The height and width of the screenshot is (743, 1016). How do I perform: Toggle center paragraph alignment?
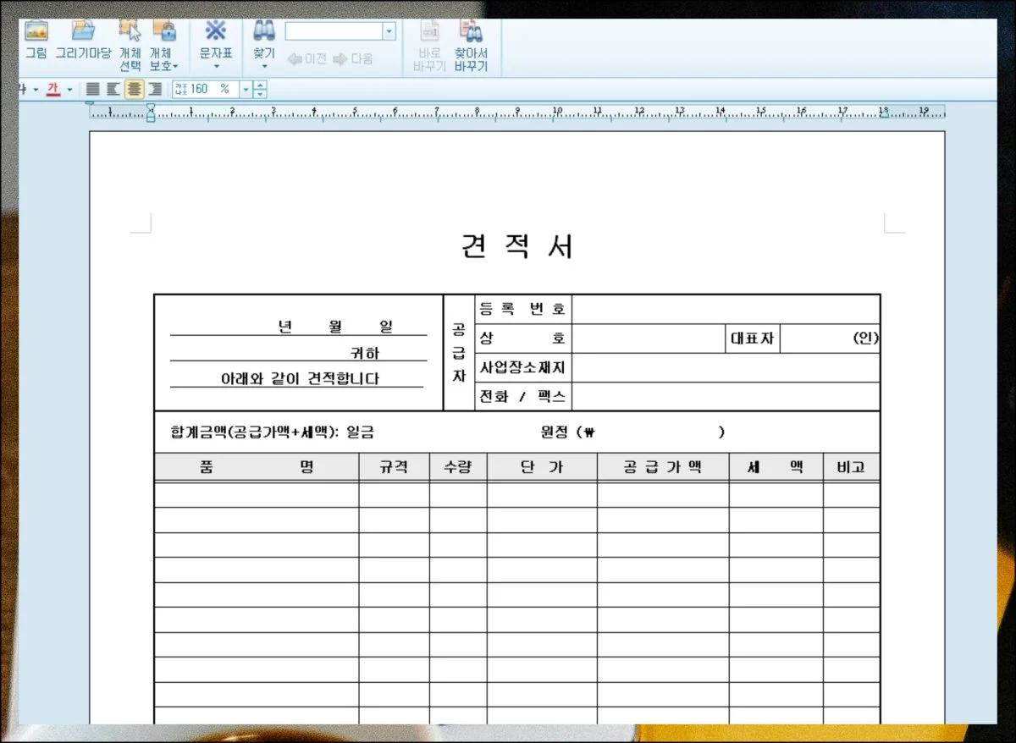pos(134,89)
